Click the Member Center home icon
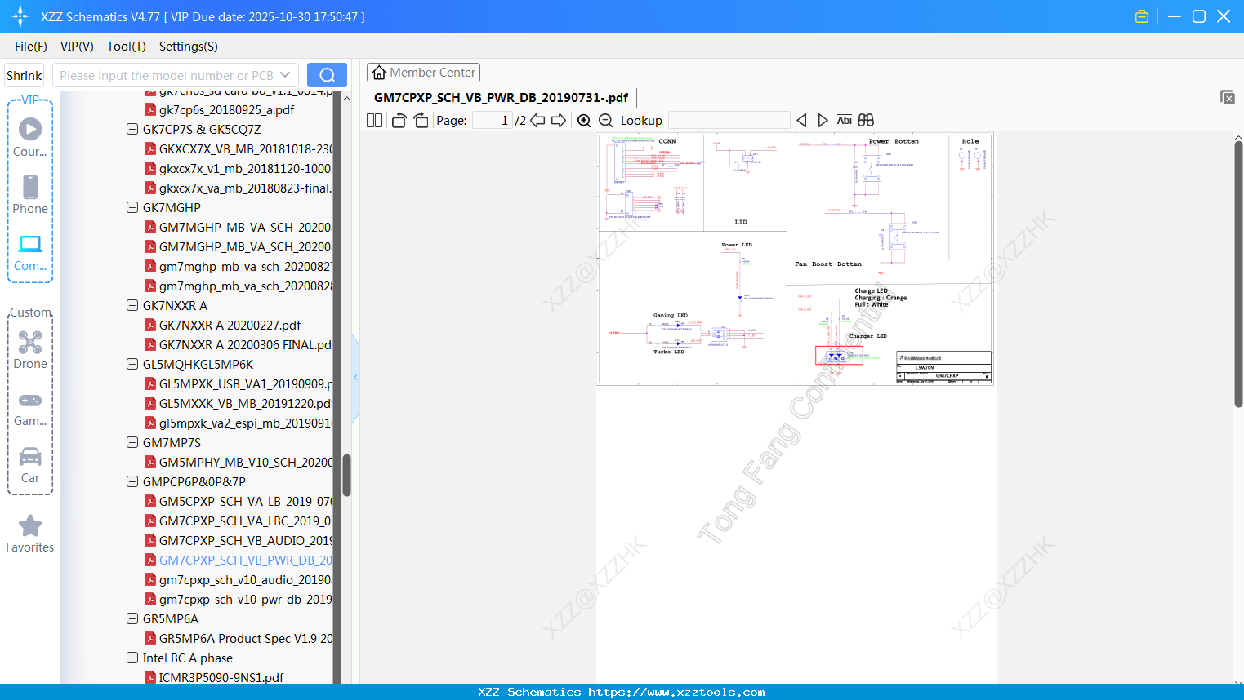This screenshot has height=700, width=1244. pos(379,73)
